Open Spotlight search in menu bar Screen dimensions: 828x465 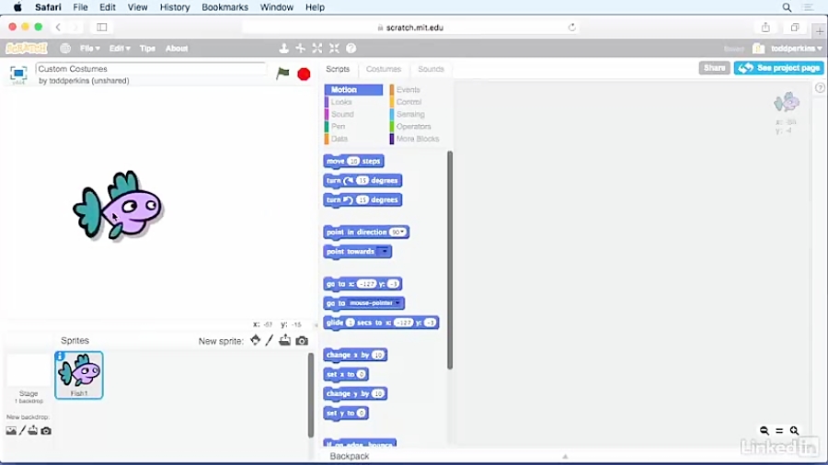click(787, 7)
